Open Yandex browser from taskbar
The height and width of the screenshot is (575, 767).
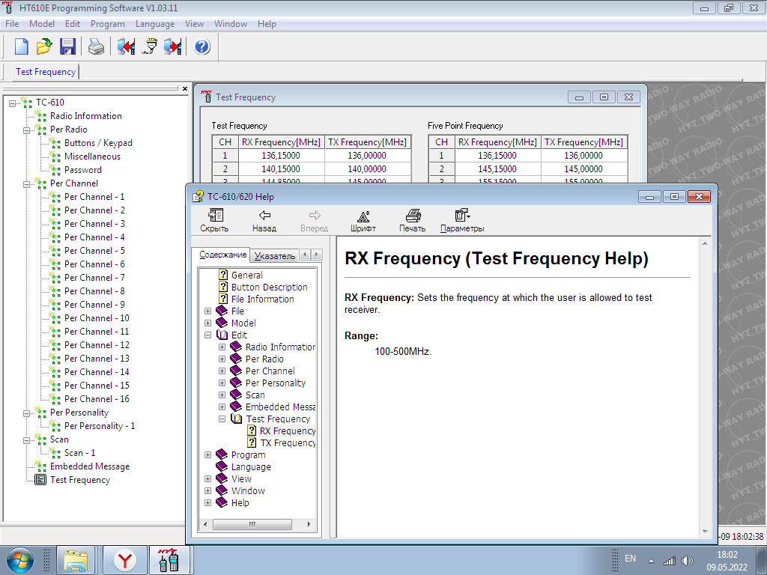click(125, 560)
